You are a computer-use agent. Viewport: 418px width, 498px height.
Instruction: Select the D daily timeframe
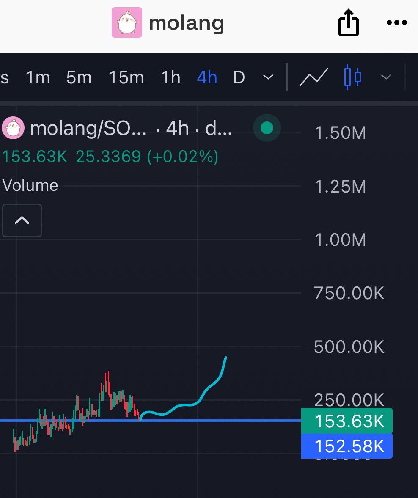point(239,77)
